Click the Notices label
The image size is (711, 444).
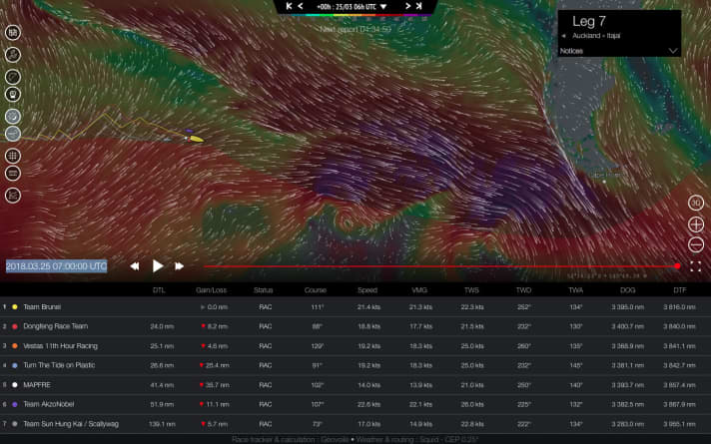pos(571,51)
